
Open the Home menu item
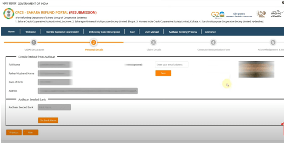point(11,32)
